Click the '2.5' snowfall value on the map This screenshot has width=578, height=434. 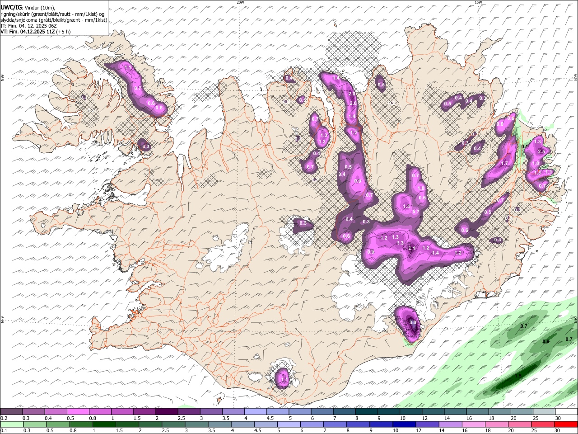(542, 151)
